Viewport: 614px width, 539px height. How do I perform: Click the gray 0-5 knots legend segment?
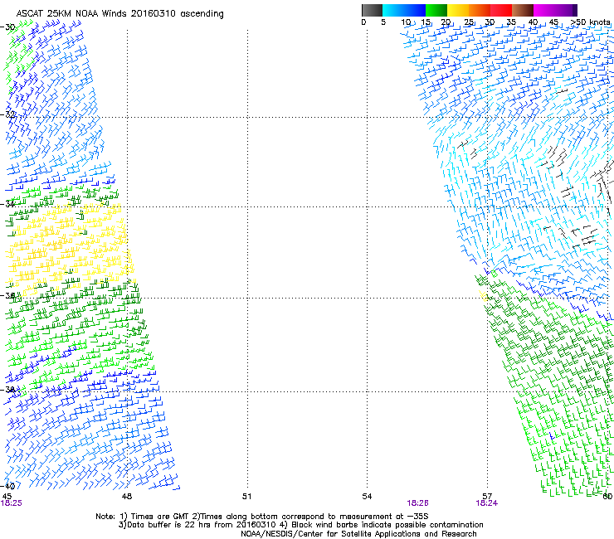pos(372,10)
